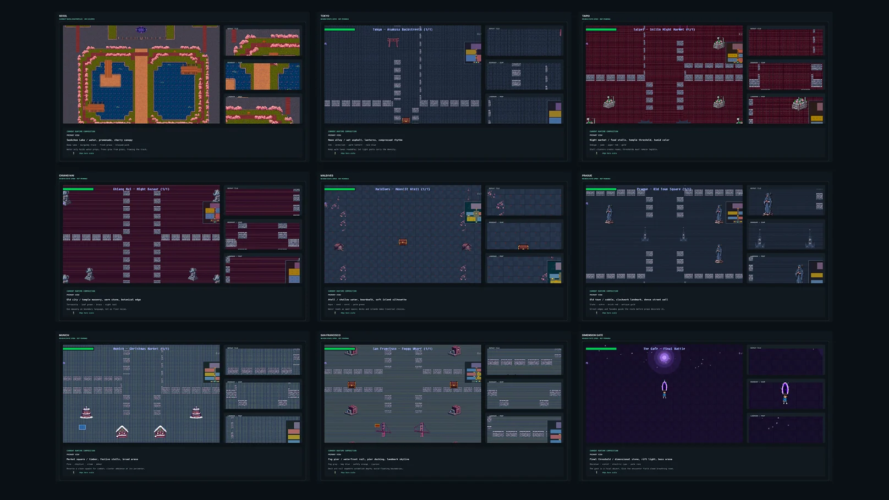889x500 pixels.
Task: Click the Tokyo minimap color blocks
Action: tap(473, 53)
